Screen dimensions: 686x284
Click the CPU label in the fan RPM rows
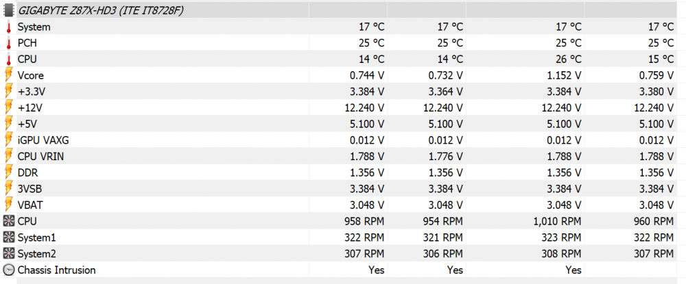[27, 221]
